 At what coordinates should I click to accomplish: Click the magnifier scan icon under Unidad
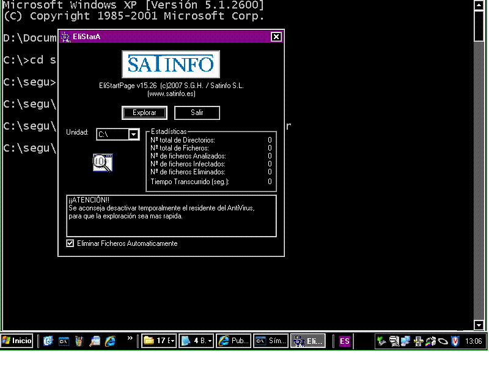point(103,163)
